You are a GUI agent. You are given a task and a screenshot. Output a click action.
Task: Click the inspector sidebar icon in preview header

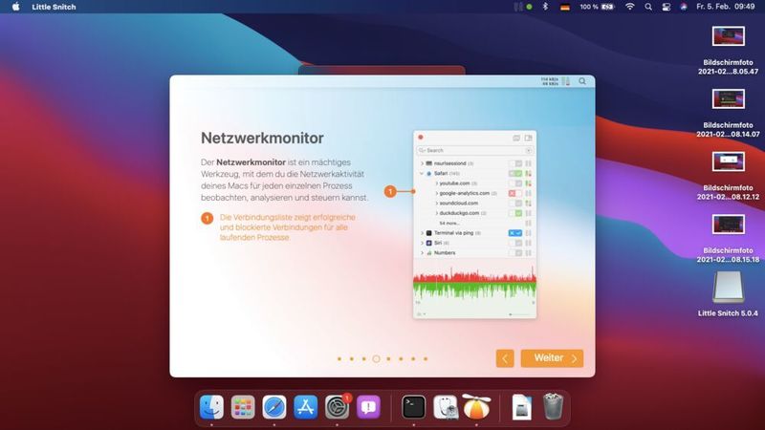529,138
